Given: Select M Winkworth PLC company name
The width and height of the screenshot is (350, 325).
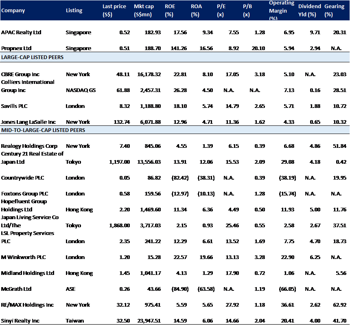Looking at the screenshot, I should [x=23, y=257].
